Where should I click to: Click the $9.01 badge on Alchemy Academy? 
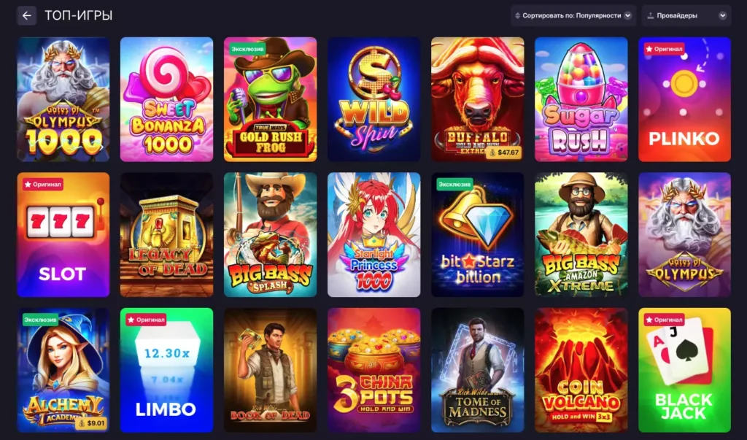point(91,423)
